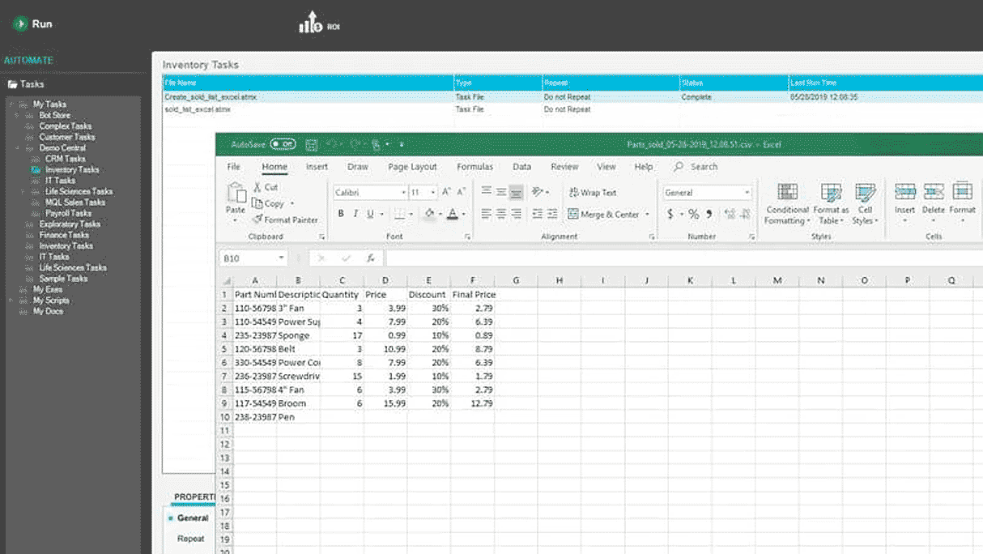Open the Name Box dropdown arrow beside B10
983x554 pixels.
point(281,258)
